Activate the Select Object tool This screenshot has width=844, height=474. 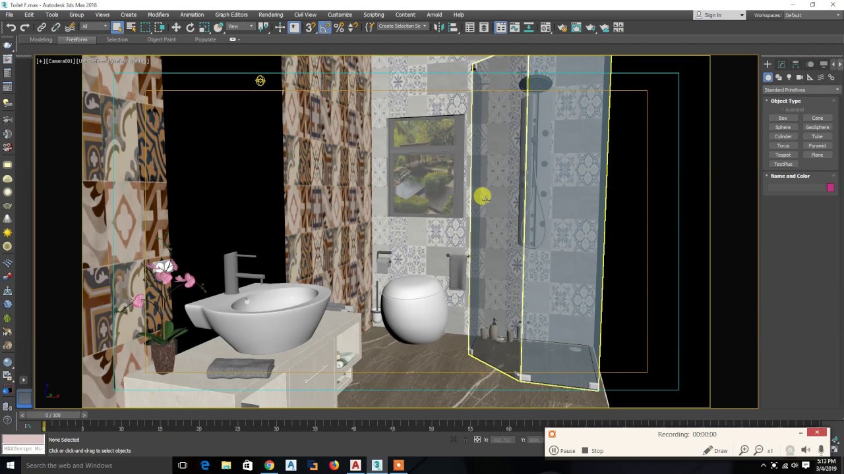click(117, 27)
